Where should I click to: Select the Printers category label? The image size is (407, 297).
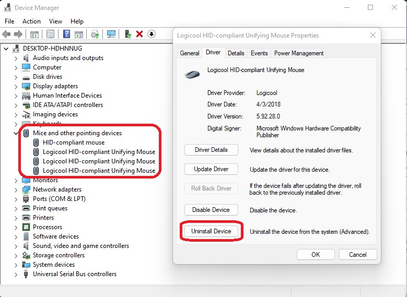tap(43, 218)
